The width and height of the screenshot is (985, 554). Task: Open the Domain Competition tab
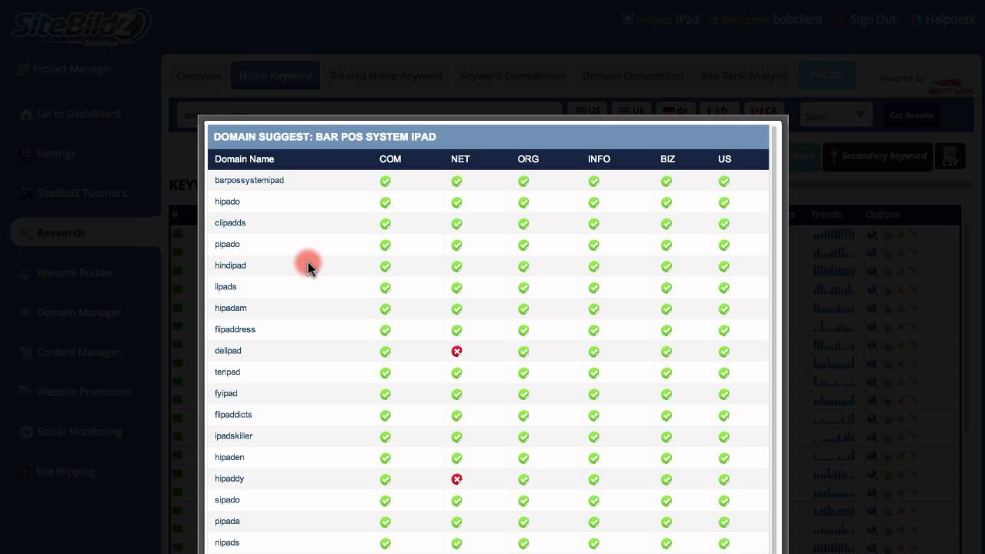pyautogui.click(x=633, y=75)
